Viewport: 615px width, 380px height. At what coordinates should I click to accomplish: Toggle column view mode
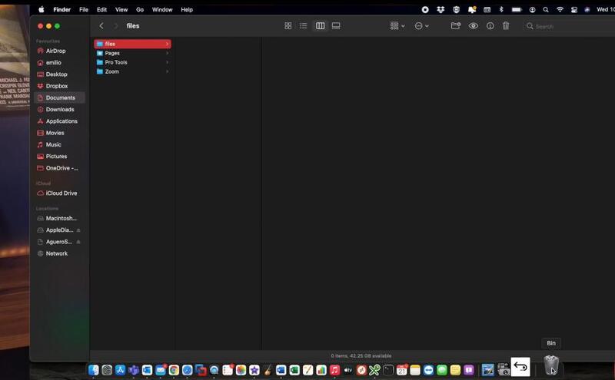(320, 26)
